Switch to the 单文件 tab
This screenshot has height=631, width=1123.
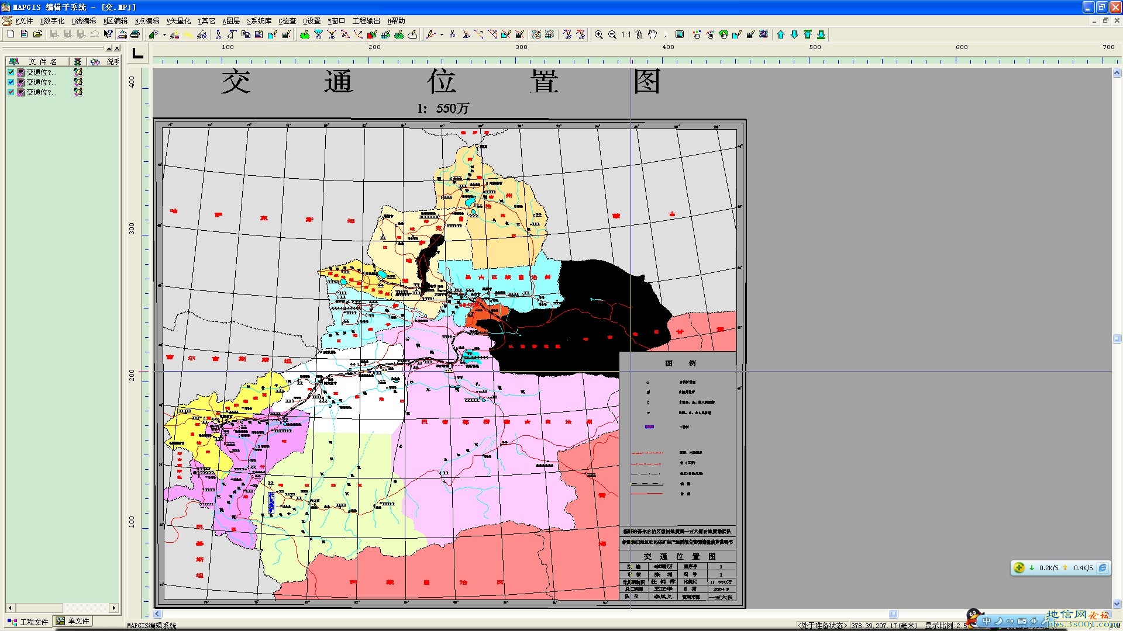(73, 621)
